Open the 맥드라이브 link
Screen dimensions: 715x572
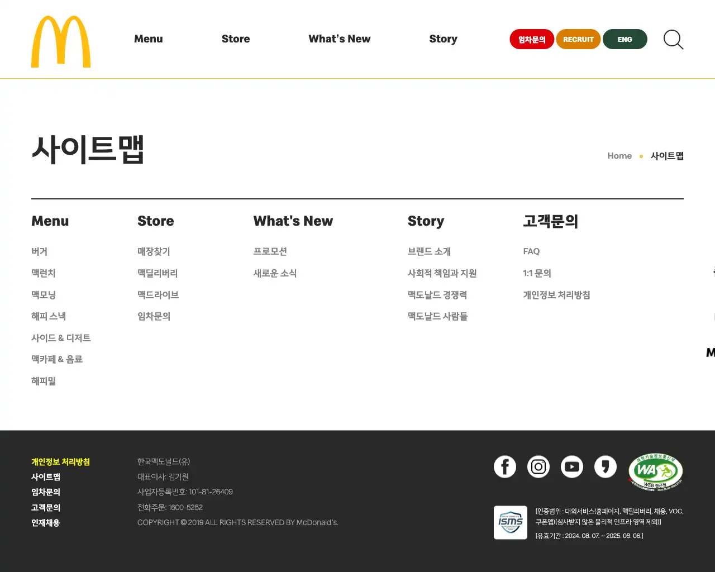pos(158,295)
